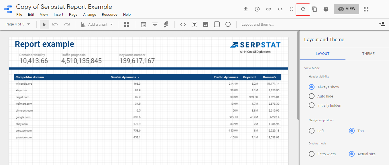Click the undo arrow
Screen dimensions: 389x165
click(x=55, y=24)
